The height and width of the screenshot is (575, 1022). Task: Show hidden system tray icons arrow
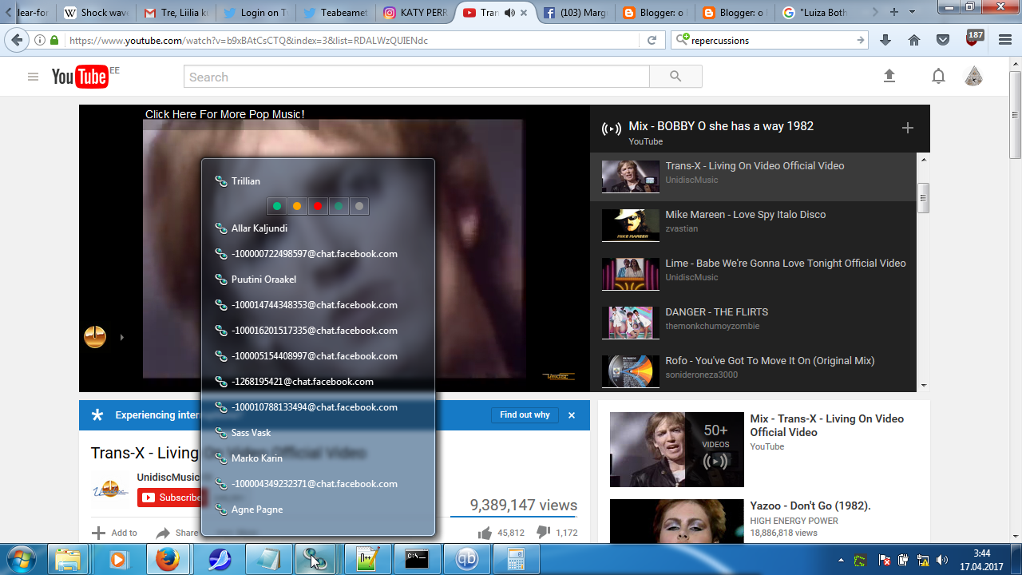point(840,560)
